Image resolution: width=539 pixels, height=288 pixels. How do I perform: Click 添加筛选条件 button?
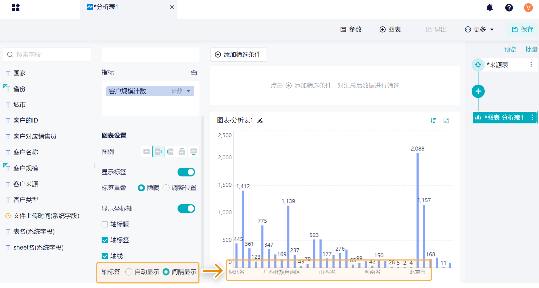[238, 54]
